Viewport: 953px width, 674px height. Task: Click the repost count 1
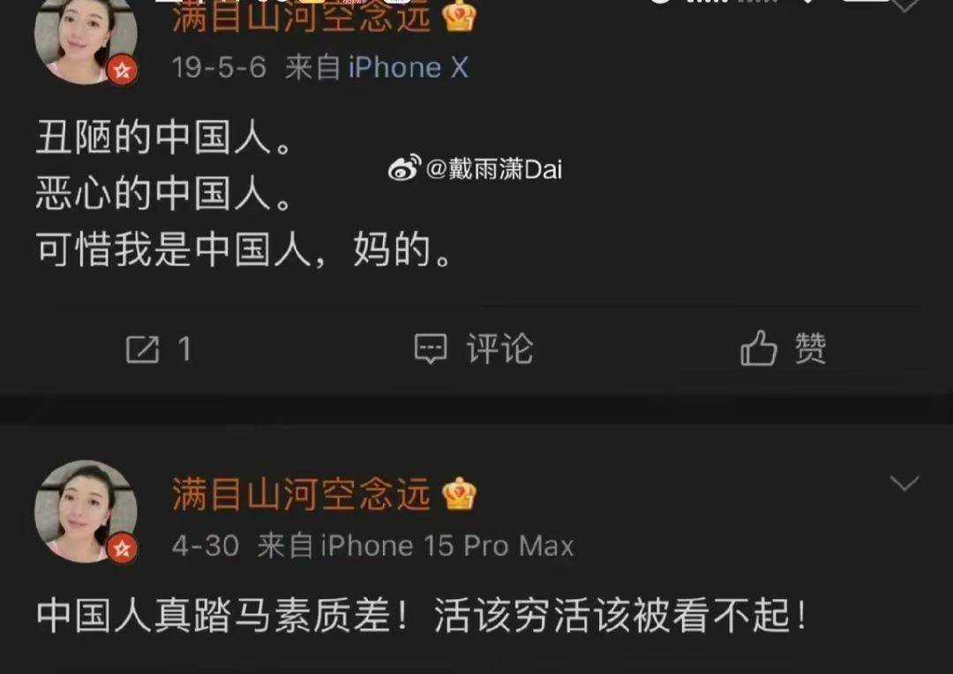pos(184,349)
